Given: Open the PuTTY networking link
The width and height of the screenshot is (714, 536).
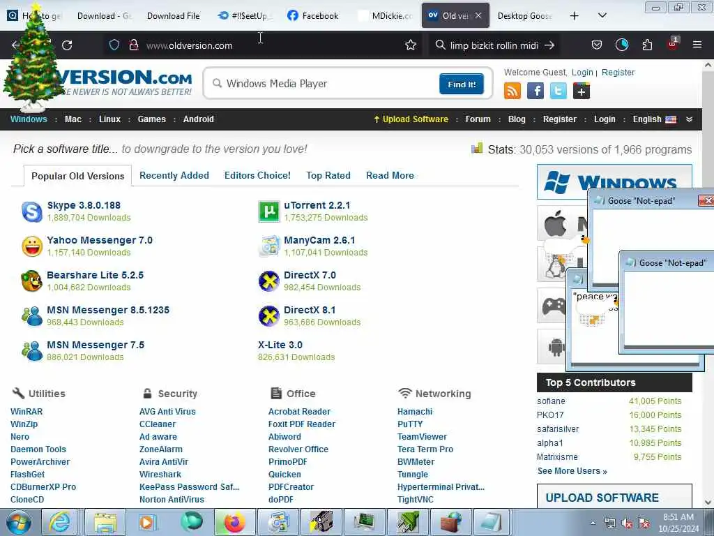Looking at the screenshot, I should (410, 424).
